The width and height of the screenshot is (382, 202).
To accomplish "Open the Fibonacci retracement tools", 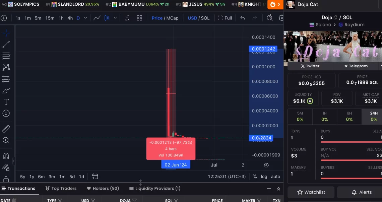I will click(6, 56).
